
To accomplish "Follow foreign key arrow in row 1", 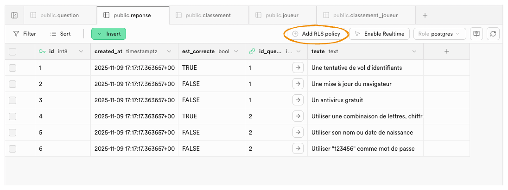I will pos(298,68).
